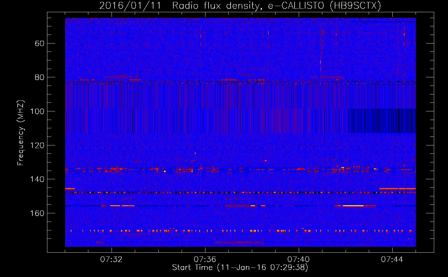
Task: Click the 07:32 time tick label
Action: [111, 260]
